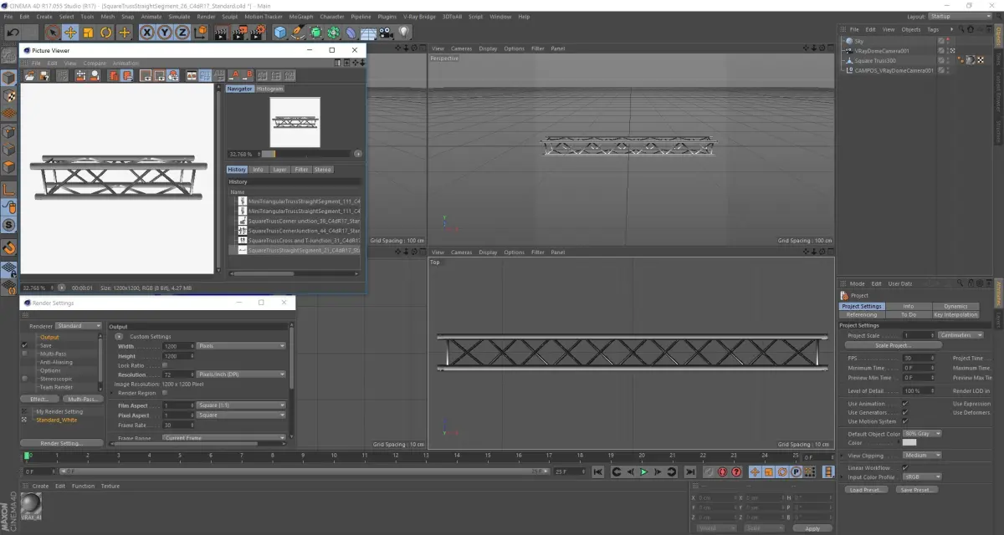Enable Stereoscopic checkbox in Render Settings
The width and height of the screenshot is (1004, 535).
point(24,379)
